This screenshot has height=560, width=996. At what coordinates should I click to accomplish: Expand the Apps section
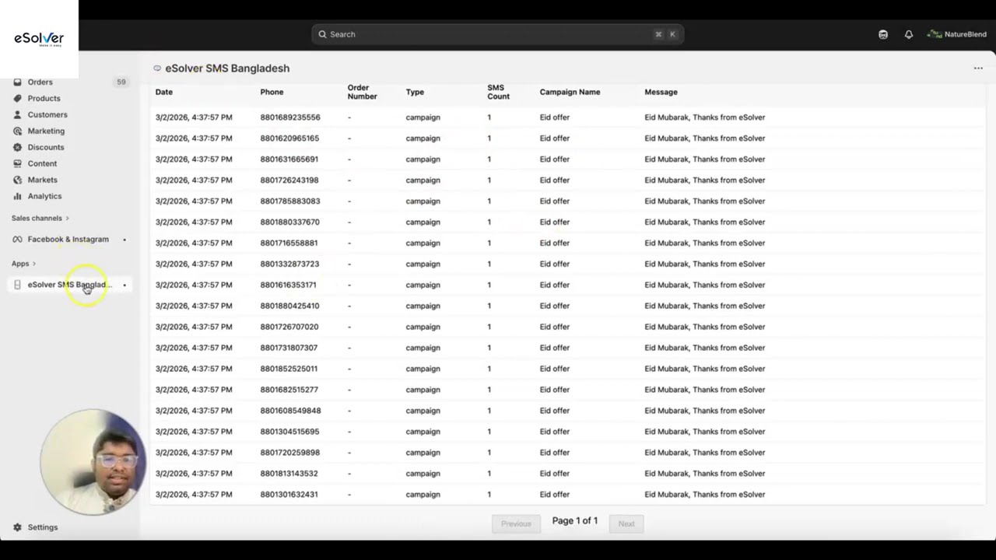click(x=24, y=264)
